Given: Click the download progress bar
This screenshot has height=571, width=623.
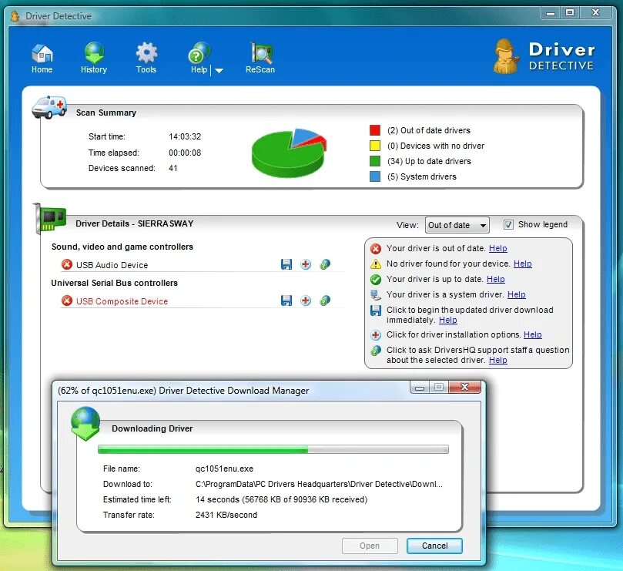Looking at the screenshot, I should coord(273,450).
